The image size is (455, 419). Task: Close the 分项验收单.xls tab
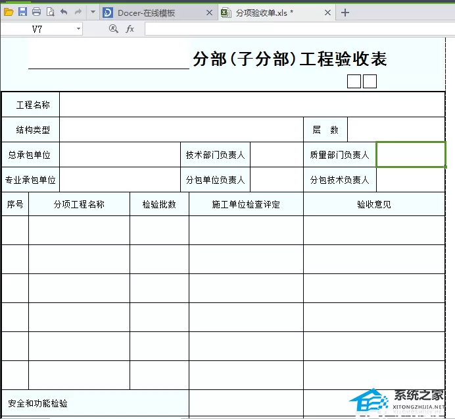click(327, 13)
